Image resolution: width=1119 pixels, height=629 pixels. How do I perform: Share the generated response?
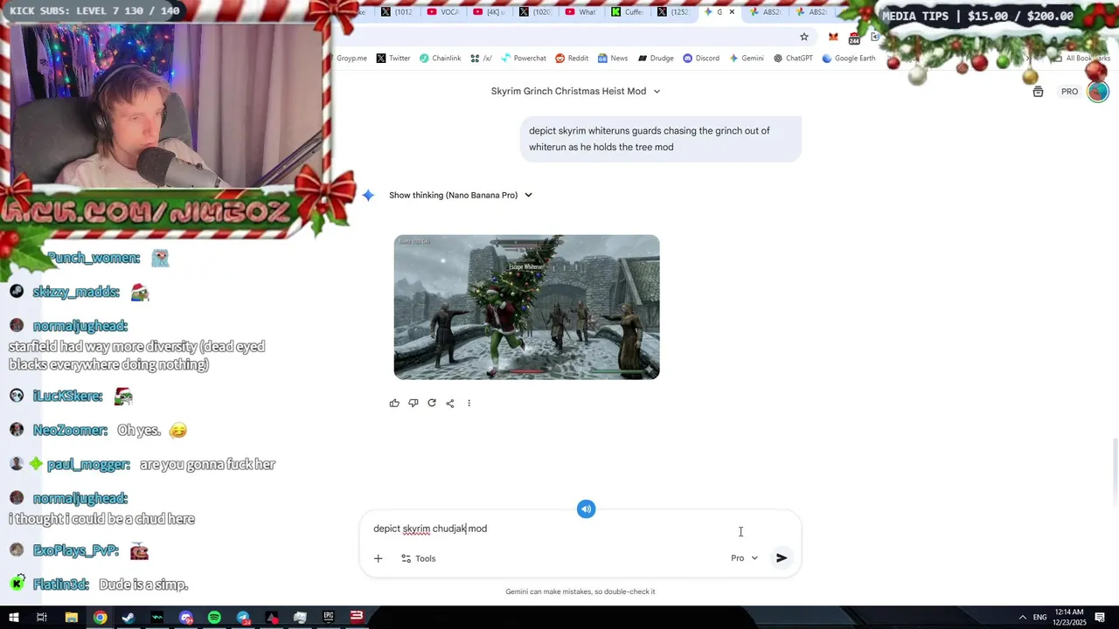[x=450, y=403]
